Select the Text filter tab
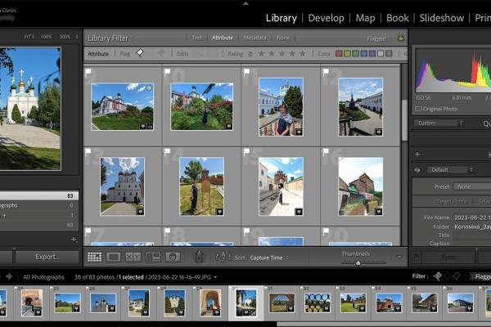The image size is (491, 327). pos(196,38)
